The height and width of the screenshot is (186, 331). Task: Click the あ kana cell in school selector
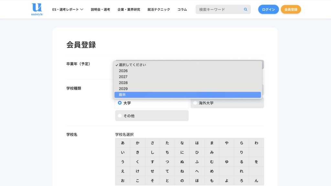click(123, 143)
